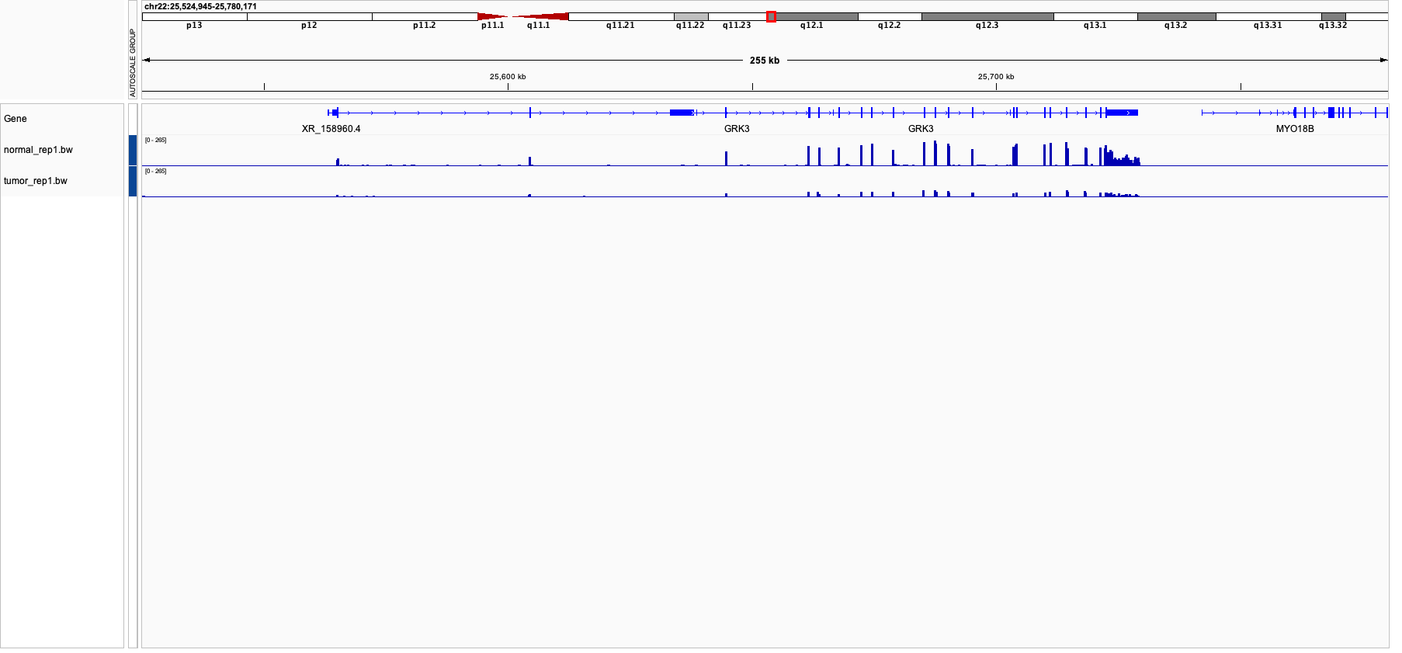Screen dimensions: 1402x653
Task: Click the 255 kb span label
Action: 764,61
